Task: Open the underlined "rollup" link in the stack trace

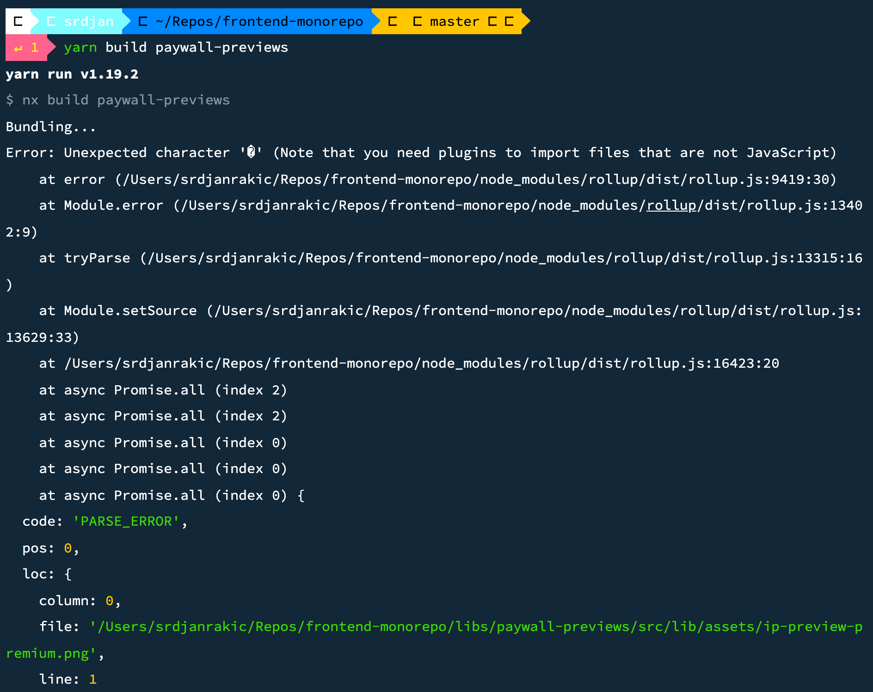Action: tap(670, 205)
